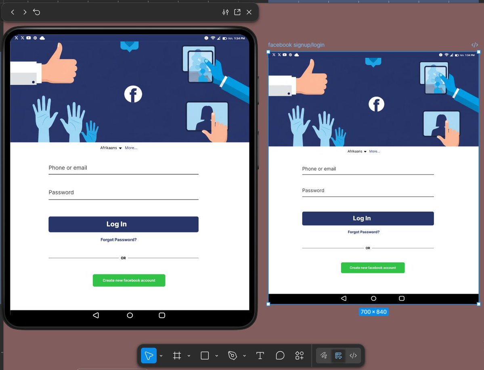Click recents square icon on canvas frame

tap(402, 298)
